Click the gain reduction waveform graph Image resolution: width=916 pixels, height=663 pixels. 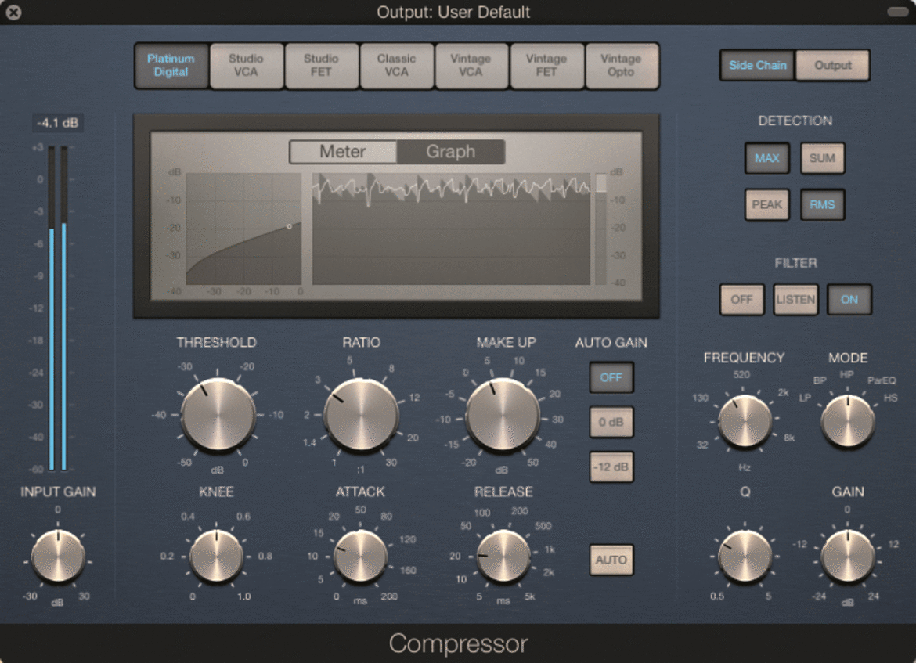[x=452, y=229]
